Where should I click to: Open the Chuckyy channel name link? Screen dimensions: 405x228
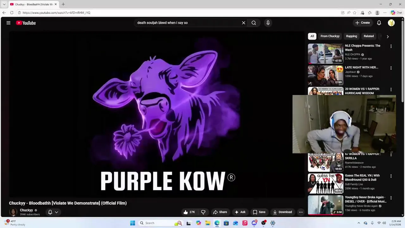pos(26,210)
